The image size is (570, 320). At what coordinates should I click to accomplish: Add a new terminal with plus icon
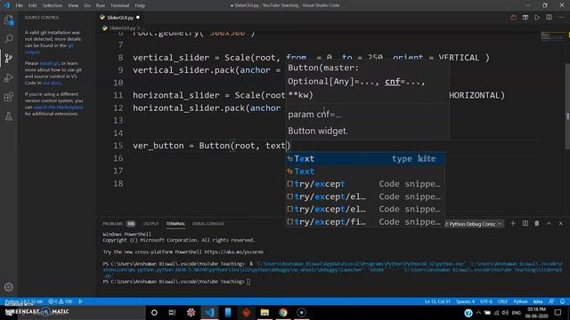pyautogui.click(x=513, y=223)
